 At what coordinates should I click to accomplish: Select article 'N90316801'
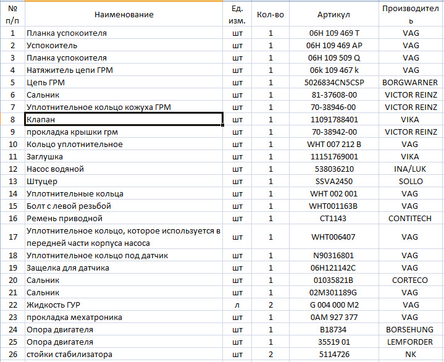[x=334, y=256]
